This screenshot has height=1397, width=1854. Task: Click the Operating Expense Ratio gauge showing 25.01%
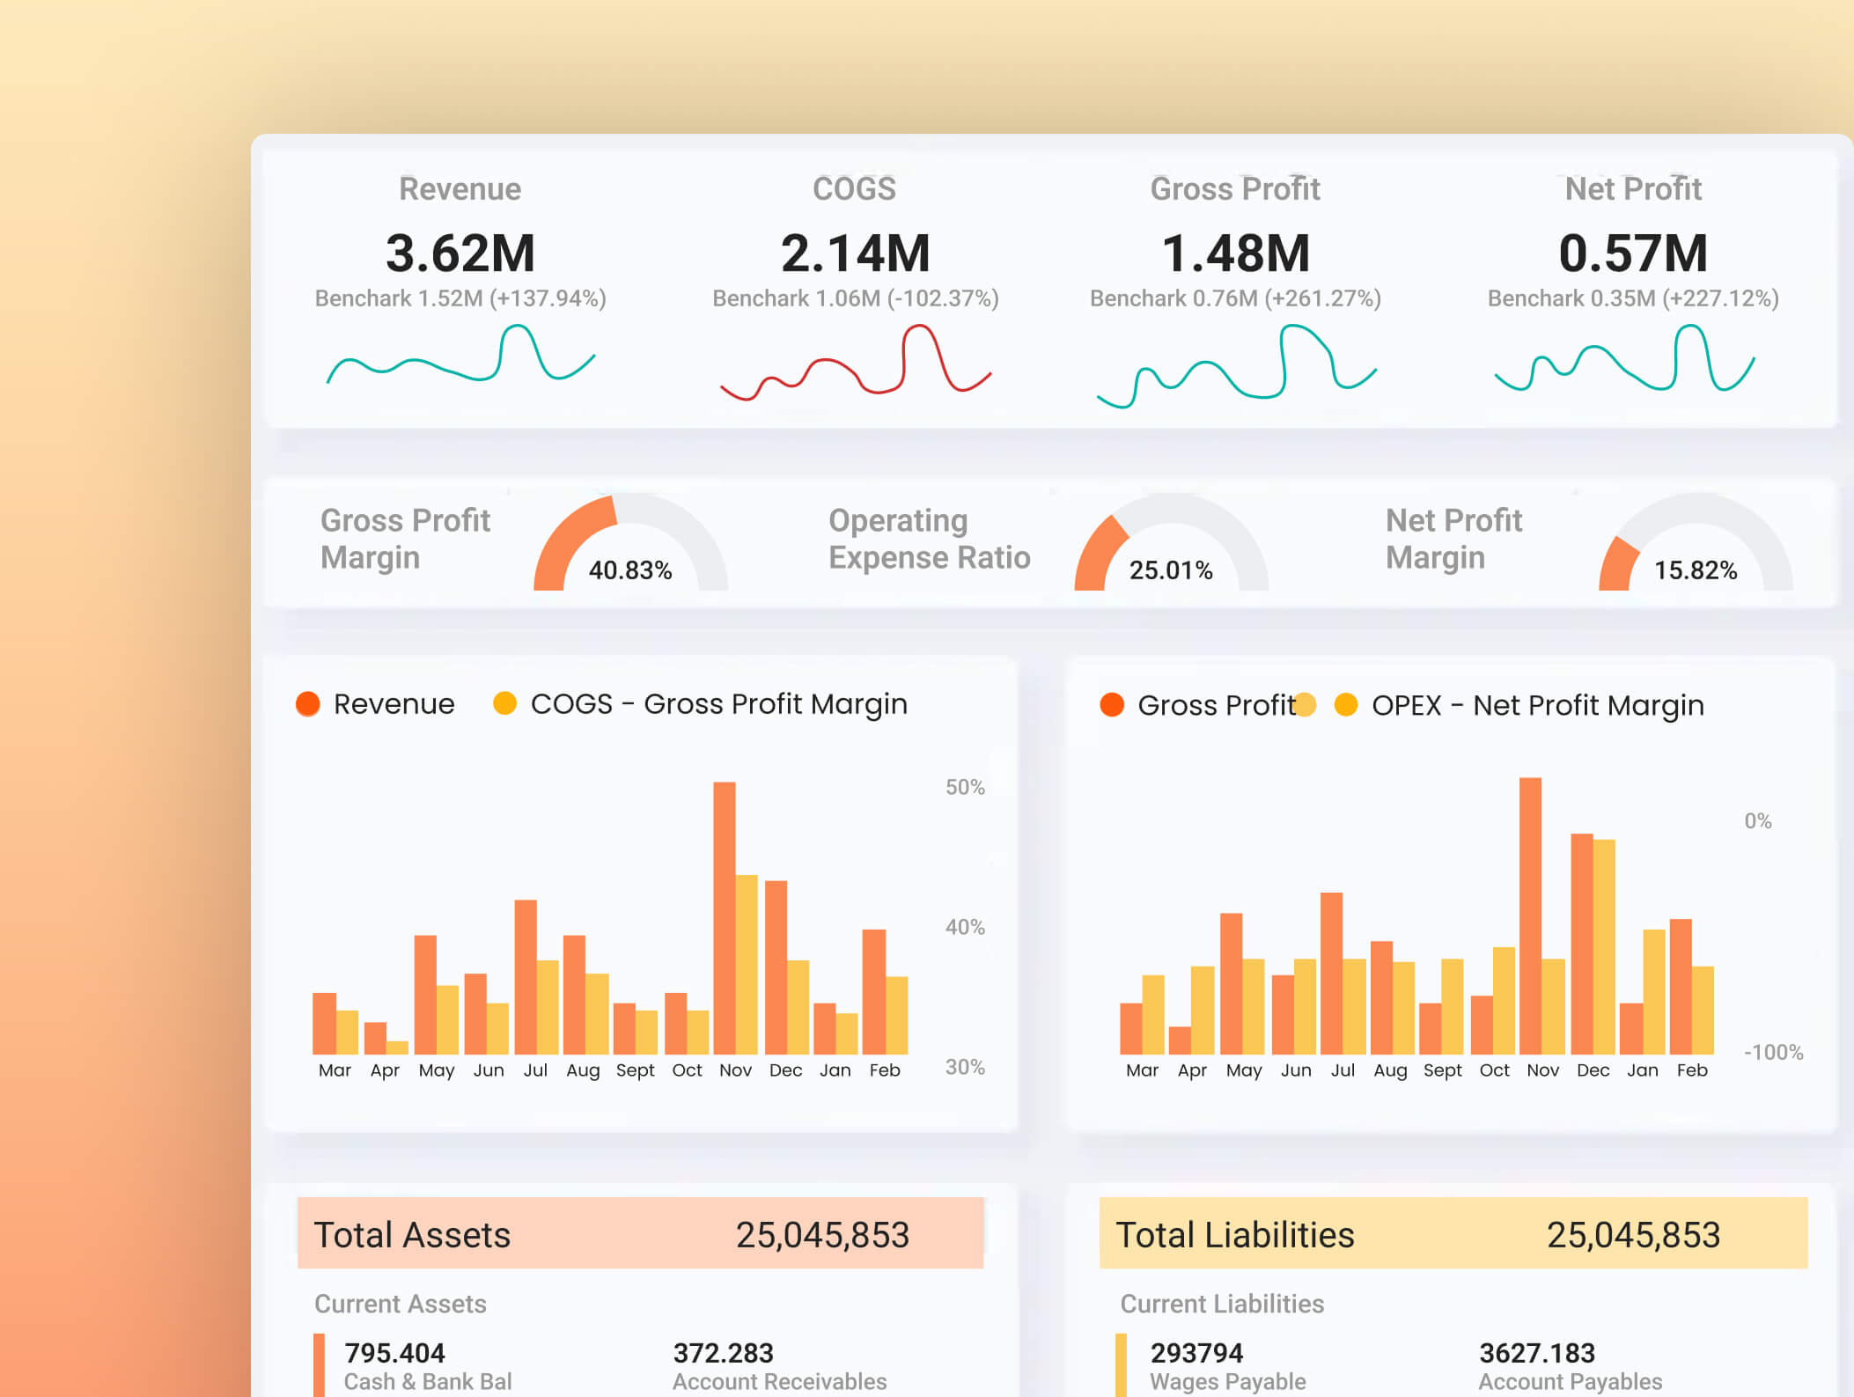tap(1171, 542)
